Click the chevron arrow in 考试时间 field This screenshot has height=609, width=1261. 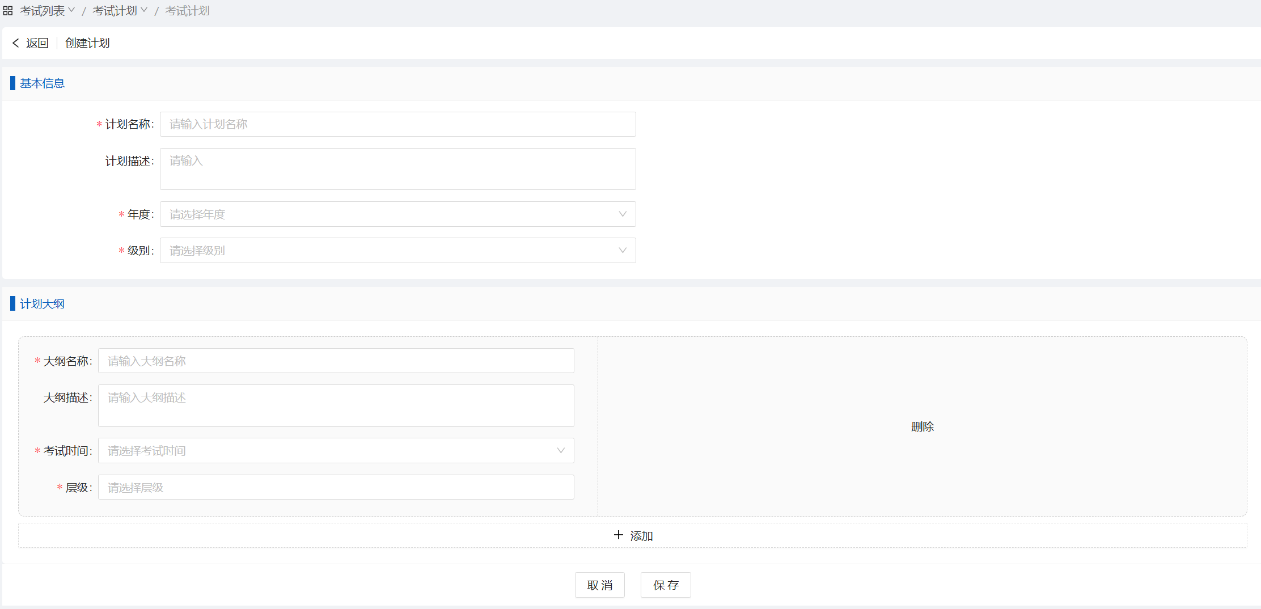[561, 451]
